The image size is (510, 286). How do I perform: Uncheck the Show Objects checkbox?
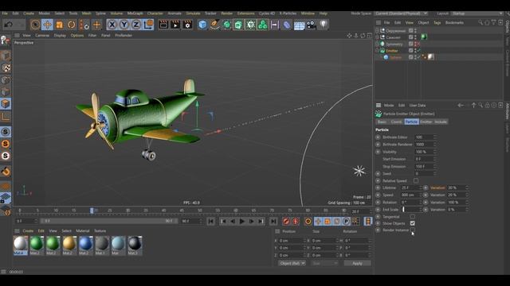tap(413, 223)
